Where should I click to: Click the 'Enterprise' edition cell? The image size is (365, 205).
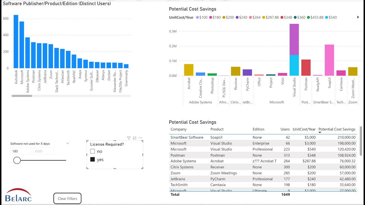pyautogui.click(x=261, y=143)
